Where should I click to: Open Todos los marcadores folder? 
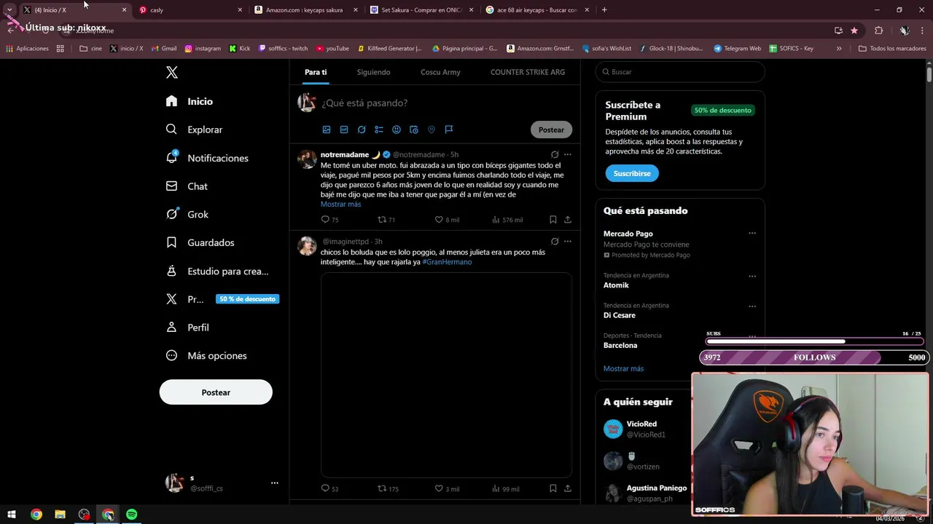pos(892,49)
